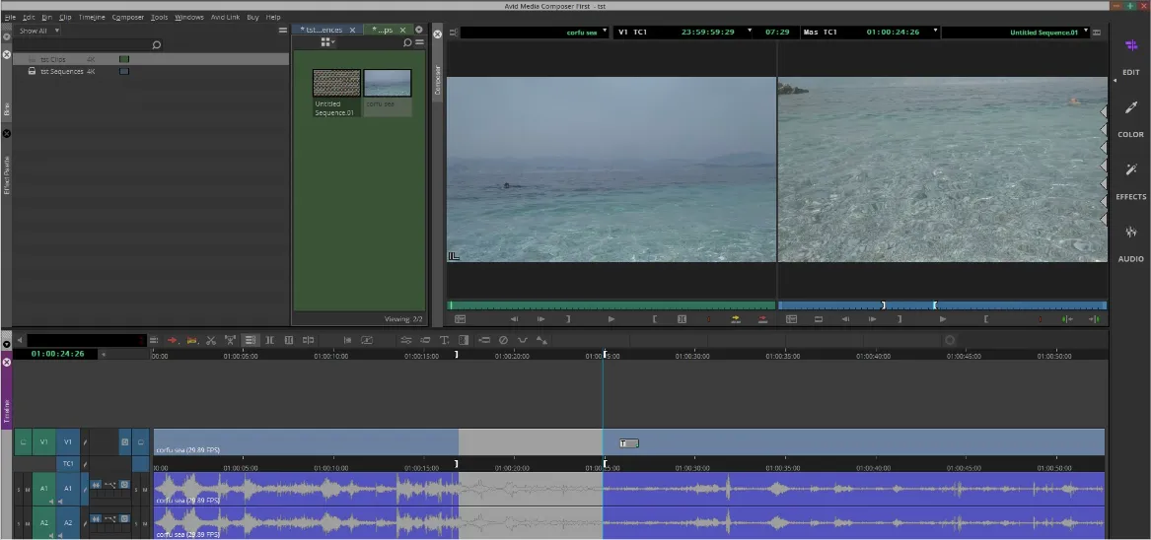The height and width of the screenshot is (540, 1151).
Task: Select the tst Sequences bin row
Action: click(151, 71)
